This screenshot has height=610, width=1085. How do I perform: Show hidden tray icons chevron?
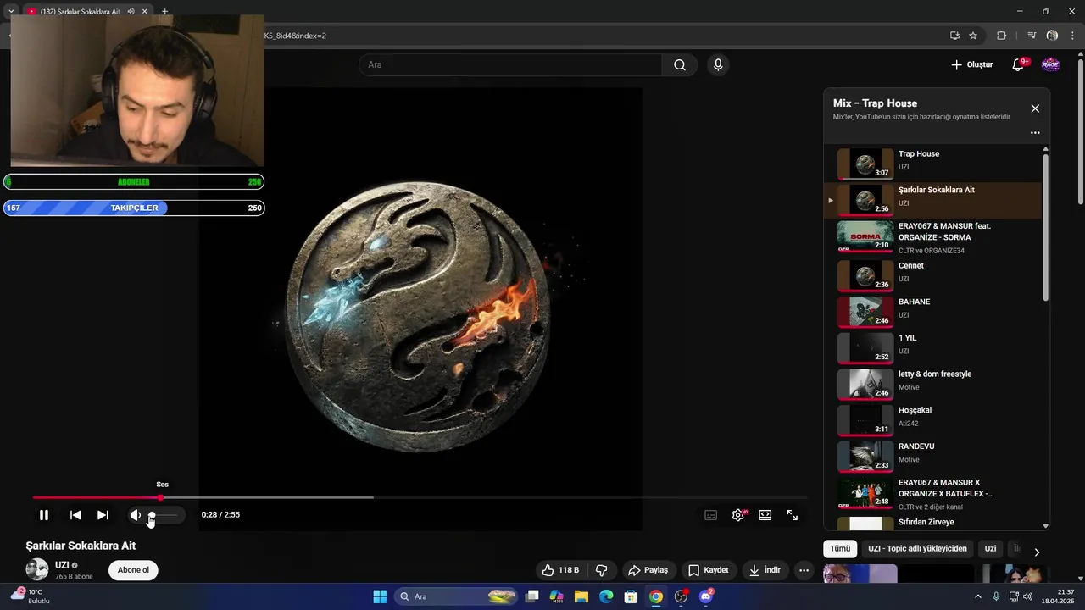[977, 596]
